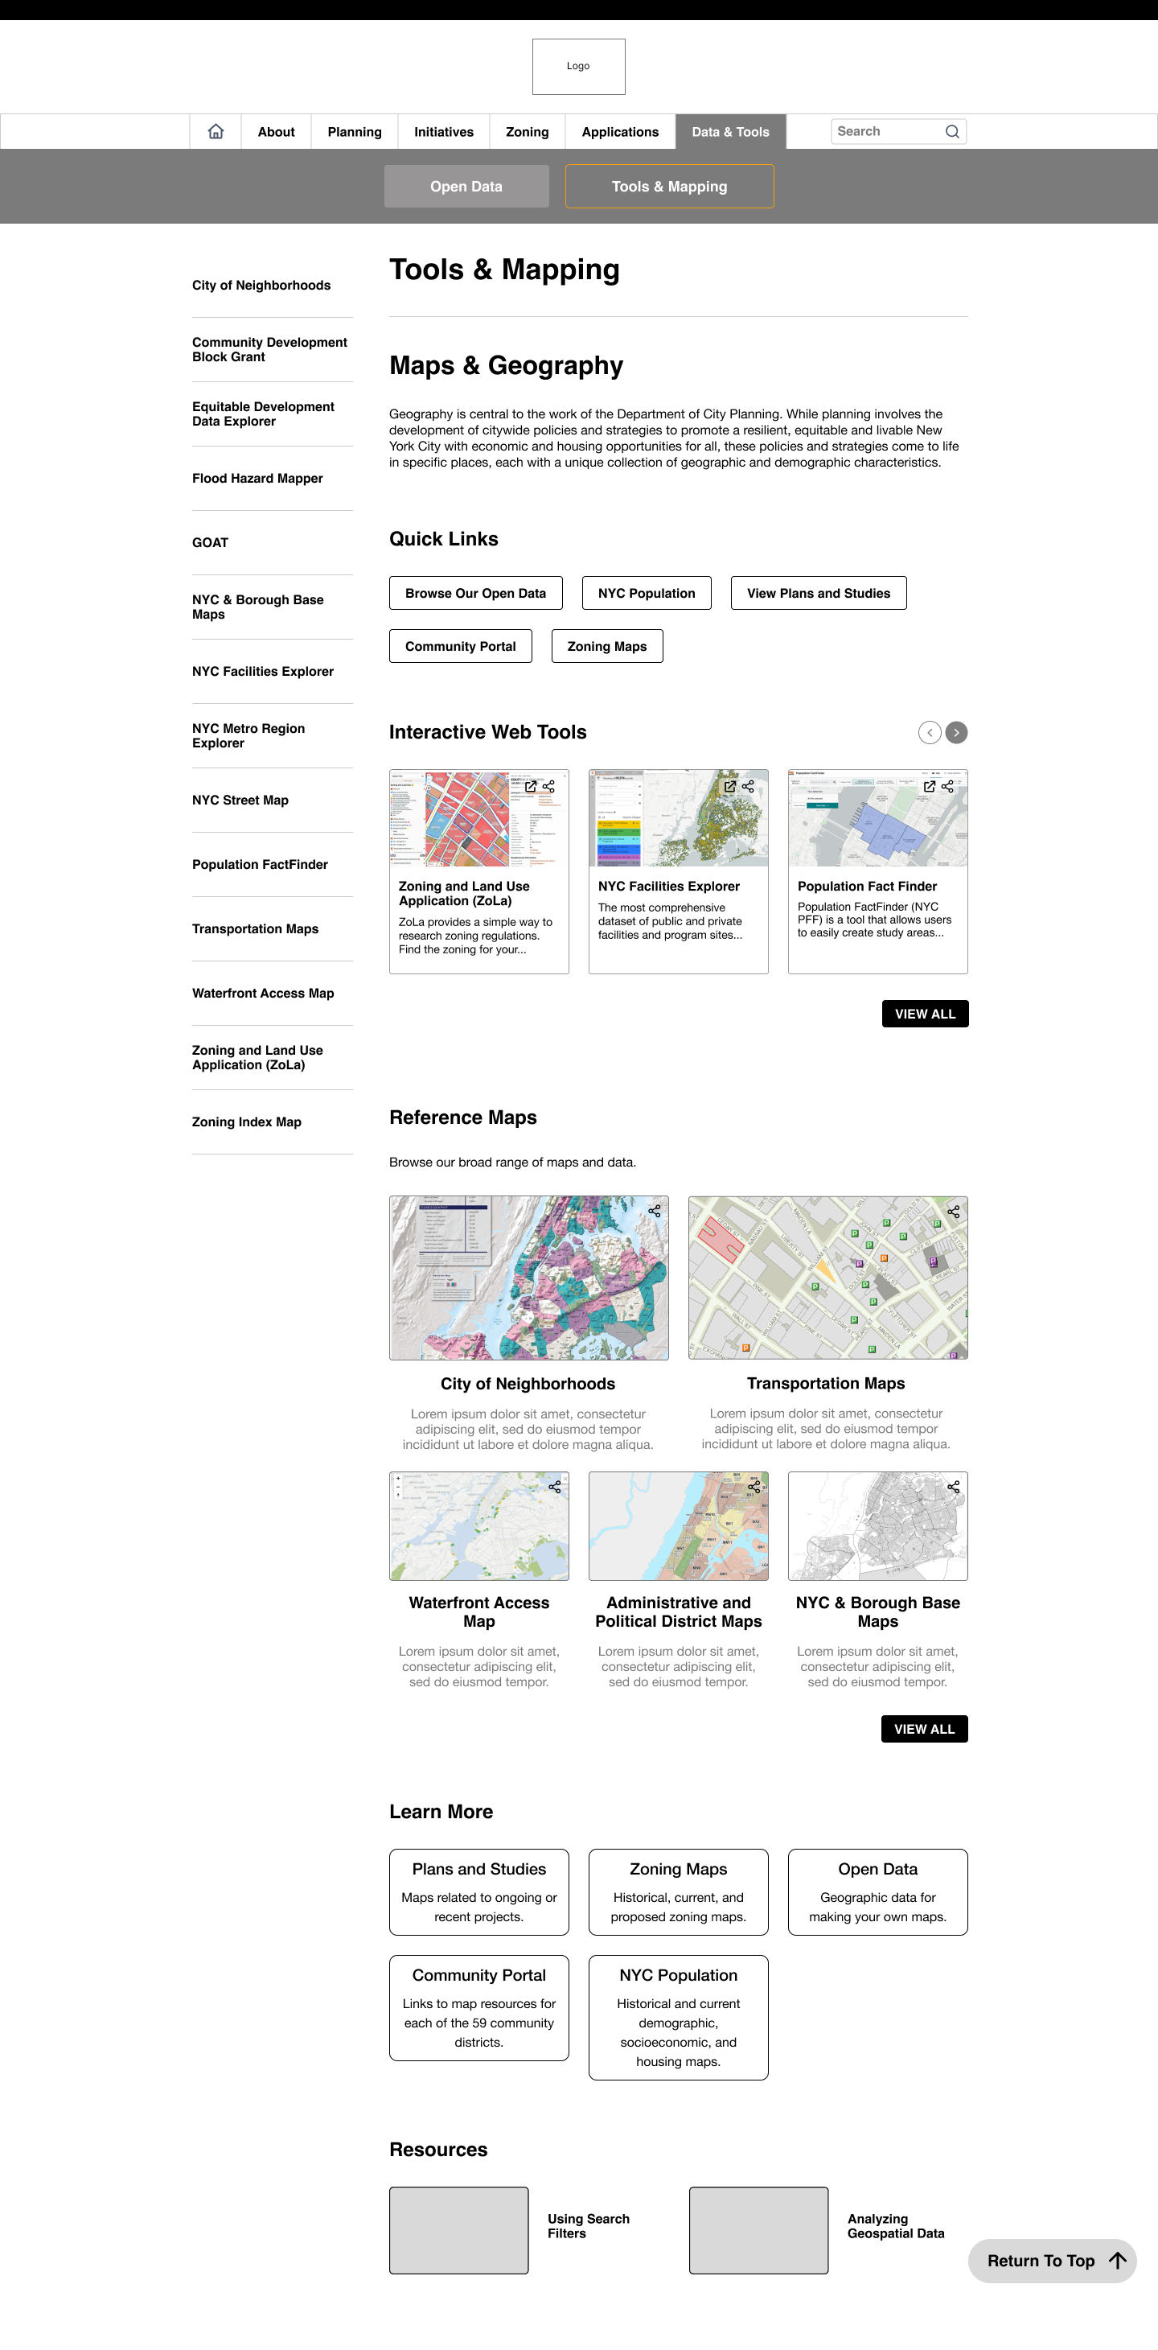Click NYC Population quick link button
The height and width of the screenshot is (2350, 1158).
(x=647, y=593)
